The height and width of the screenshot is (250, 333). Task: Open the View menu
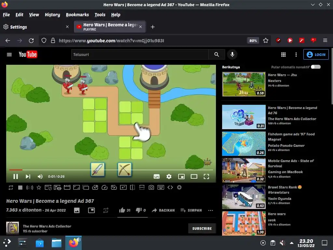click(x=34, y=15)
